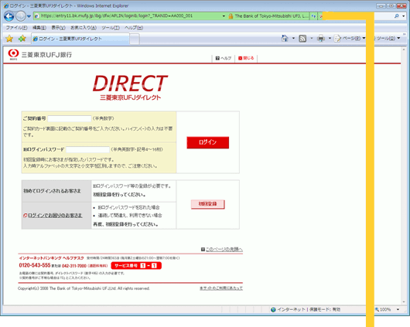Click the このページの先頭へ link

pos(224,249)
